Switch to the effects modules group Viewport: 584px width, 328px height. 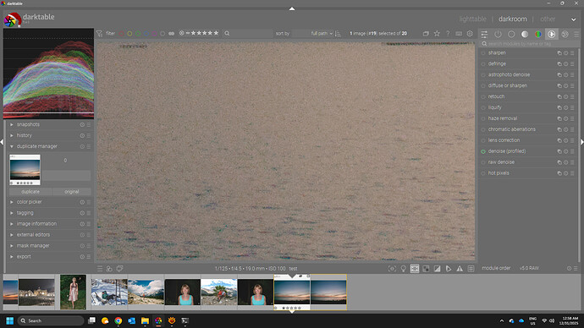565,34
